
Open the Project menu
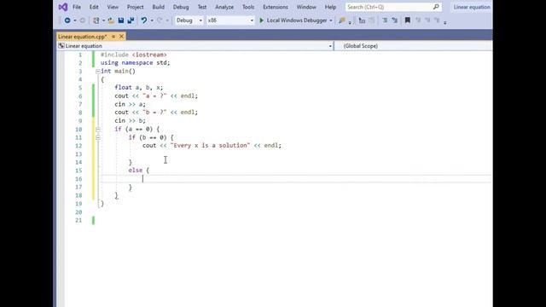click(135, 7)
